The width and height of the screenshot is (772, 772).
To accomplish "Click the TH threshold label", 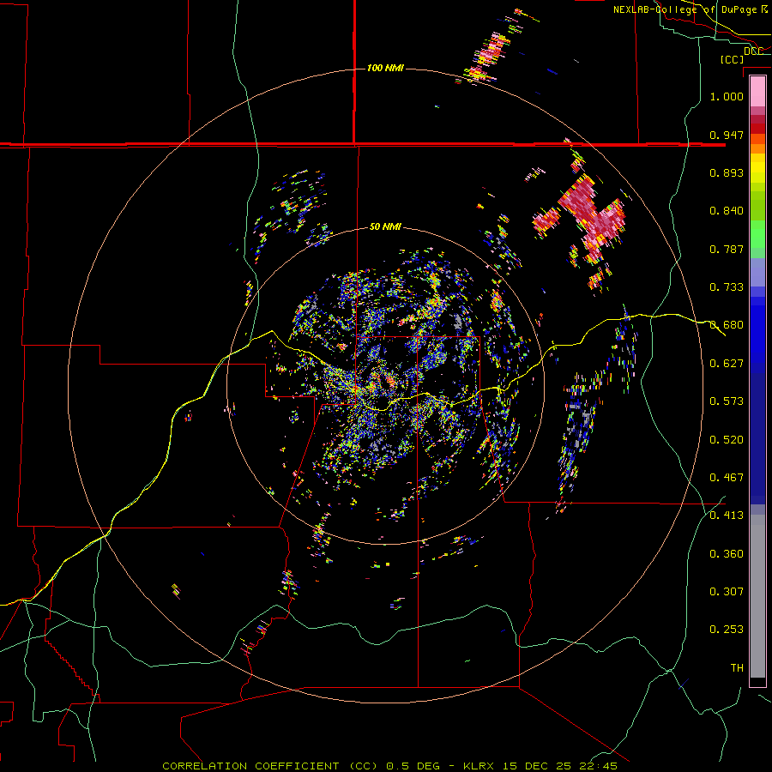I will pyautogui.click(x=737, y=668).
